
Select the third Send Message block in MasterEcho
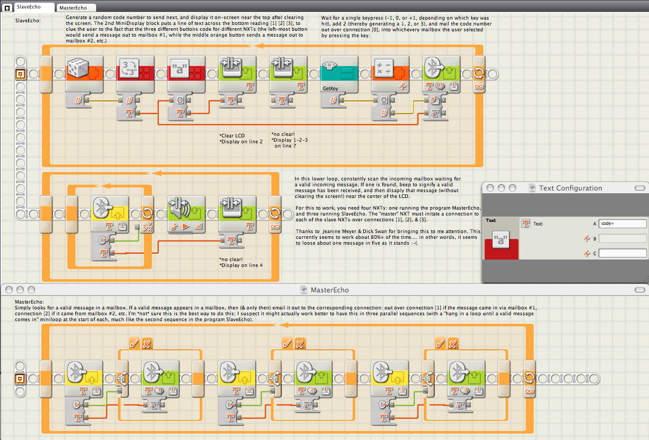[x=466, y=378]
